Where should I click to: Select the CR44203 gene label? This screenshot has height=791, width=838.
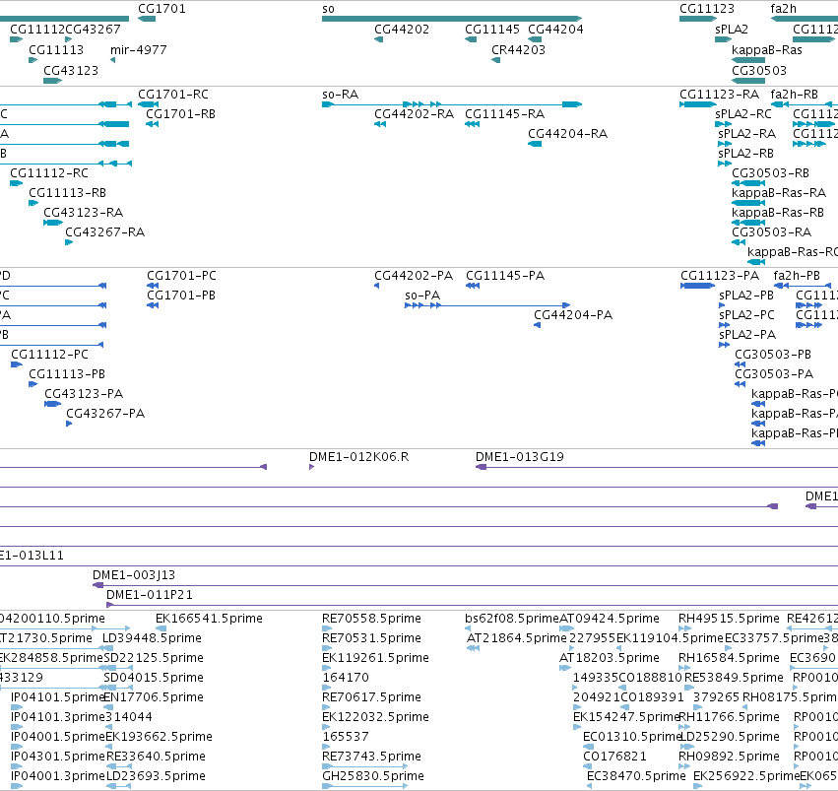pos(518,49)
